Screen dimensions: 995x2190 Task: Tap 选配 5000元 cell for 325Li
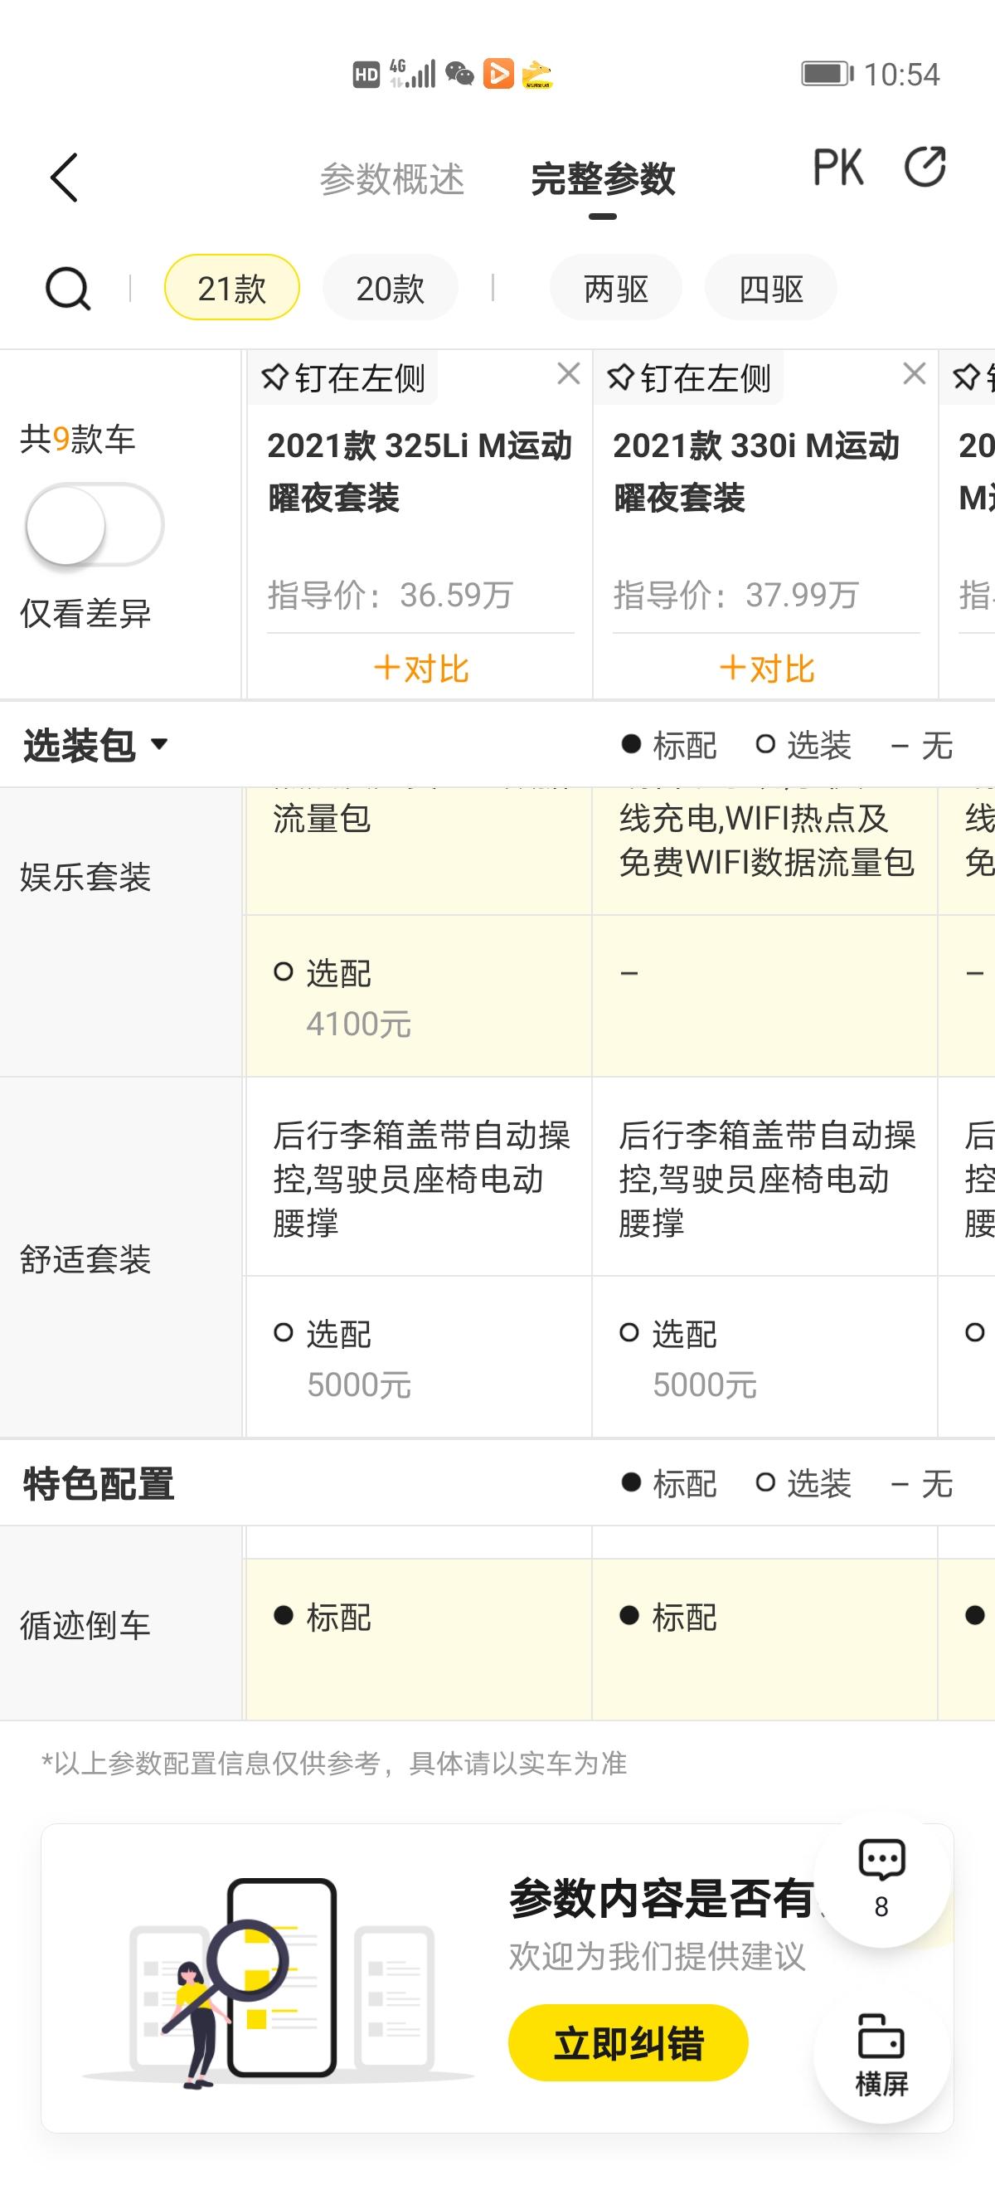click(x=418, y=1357)
